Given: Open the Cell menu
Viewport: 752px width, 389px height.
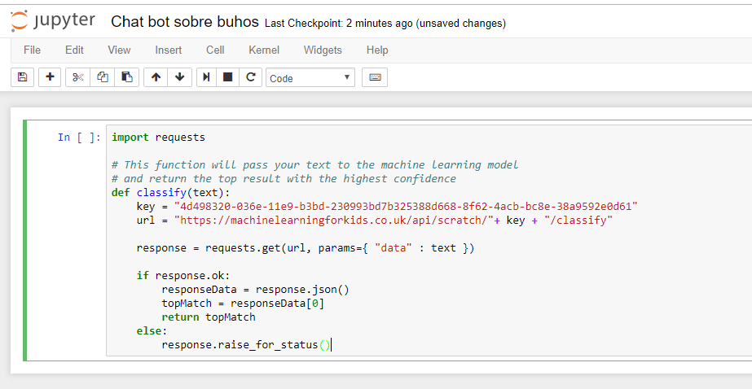Looking at the screenshot, I should pos(215,50).
